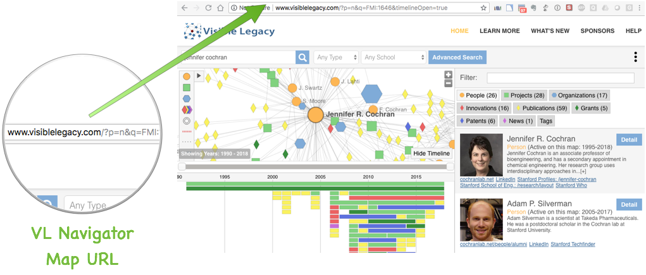Open the SPONSORS menu item

[597, 31]
